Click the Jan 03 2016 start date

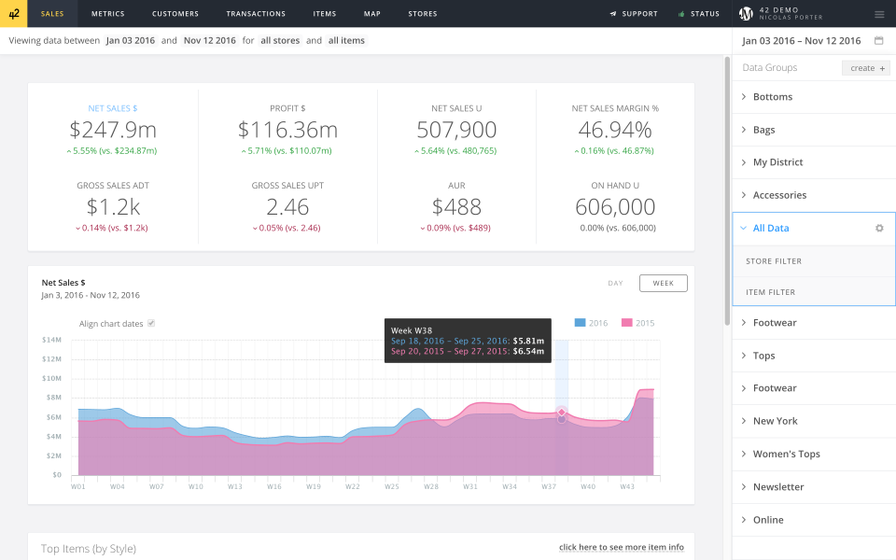coord(129,41)
